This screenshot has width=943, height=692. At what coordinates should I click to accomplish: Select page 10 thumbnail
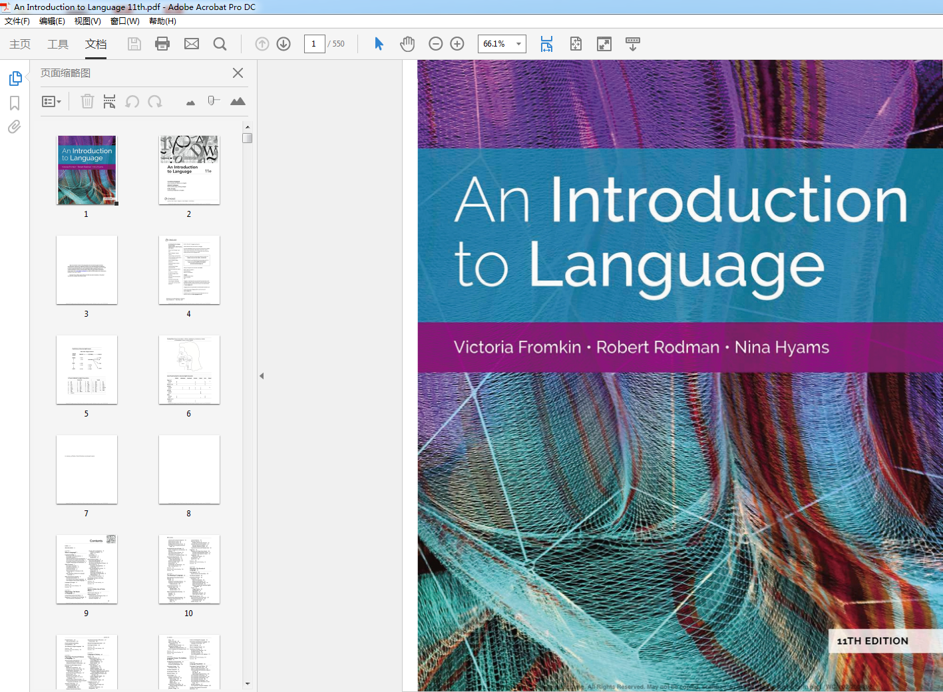(189, 570)
